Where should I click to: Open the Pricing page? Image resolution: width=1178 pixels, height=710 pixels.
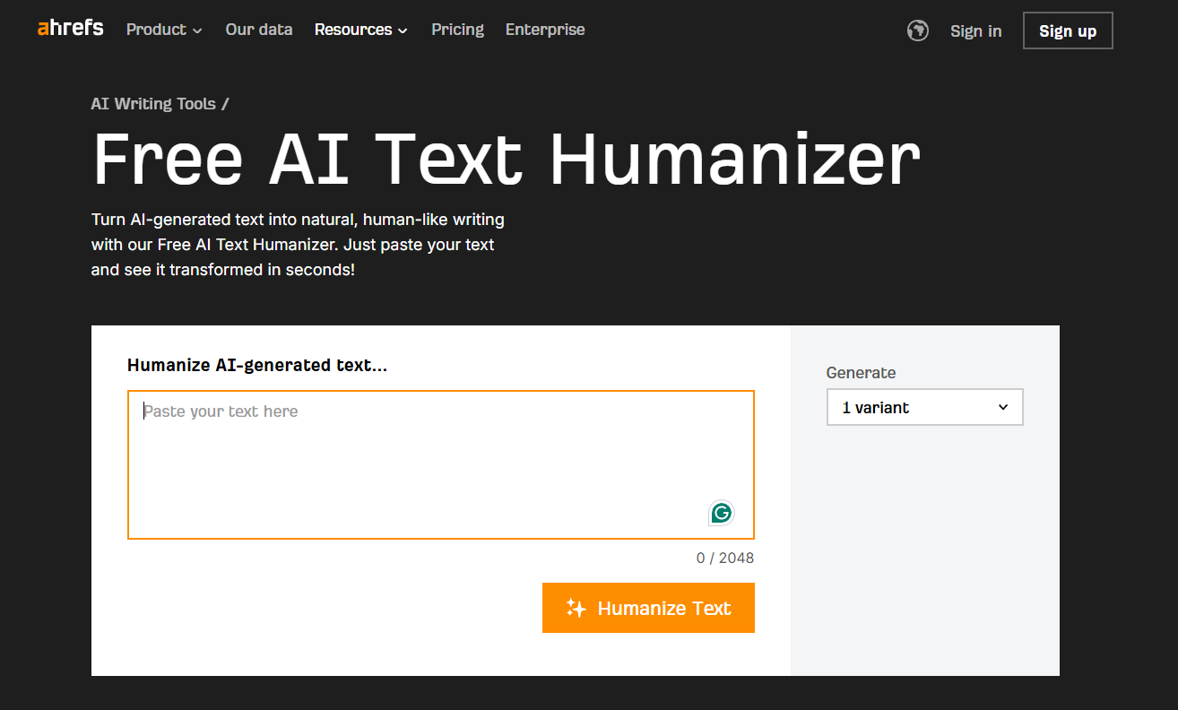(457, 30)
